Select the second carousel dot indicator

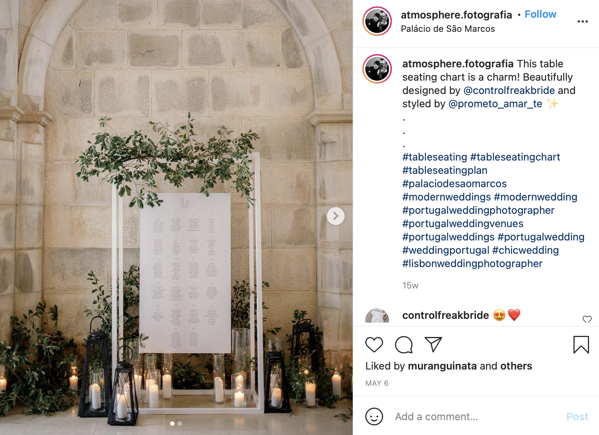point(180,424)
